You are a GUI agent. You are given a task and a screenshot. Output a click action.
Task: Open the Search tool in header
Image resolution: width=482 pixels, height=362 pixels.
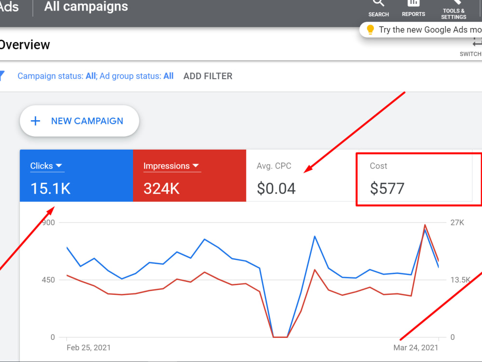pyautogui.click(x=378, y=9)
